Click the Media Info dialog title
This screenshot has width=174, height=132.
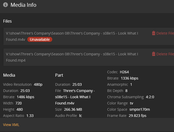pyautogui.click(x=23, y=5)
